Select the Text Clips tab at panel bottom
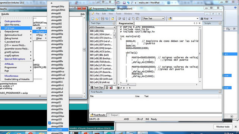Image resolution: width=239 pixels, height=134 pixels. pyautogui.click(x=97, y=87)
